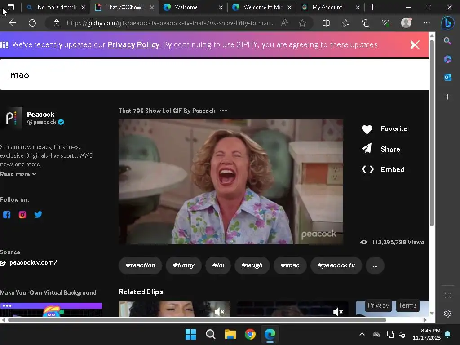Image resolution: width=460 pixels, height=345 pixels.
Task: Open Outlook sidebar app
Action: [x=447, y=77]
